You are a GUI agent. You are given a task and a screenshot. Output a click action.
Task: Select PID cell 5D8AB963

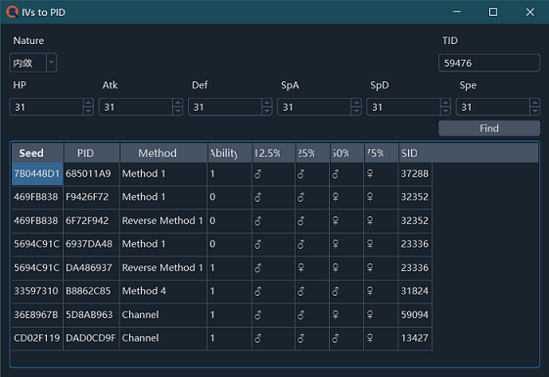pyautogui.click(x=91, y=314)
